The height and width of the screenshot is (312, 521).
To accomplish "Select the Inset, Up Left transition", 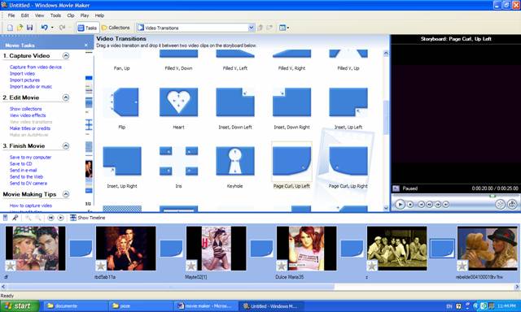I will tap(348, 102).
